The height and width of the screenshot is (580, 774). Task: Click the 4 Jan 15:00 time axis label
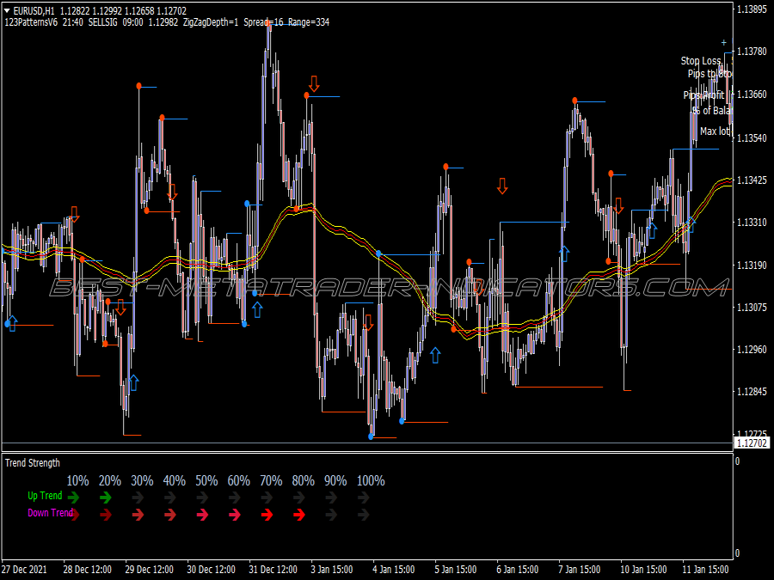pyautogui.click(x=393, y=570)
